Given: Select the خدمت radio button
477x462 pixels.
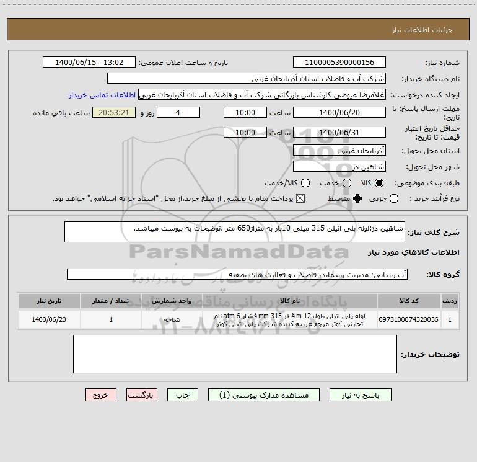Looking at the screenshot, I should [x=347, y=183].
